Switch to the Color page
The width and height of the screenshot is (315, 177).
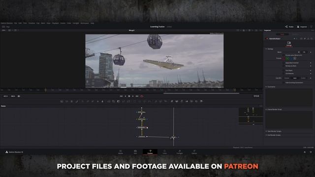click(165, 152)
